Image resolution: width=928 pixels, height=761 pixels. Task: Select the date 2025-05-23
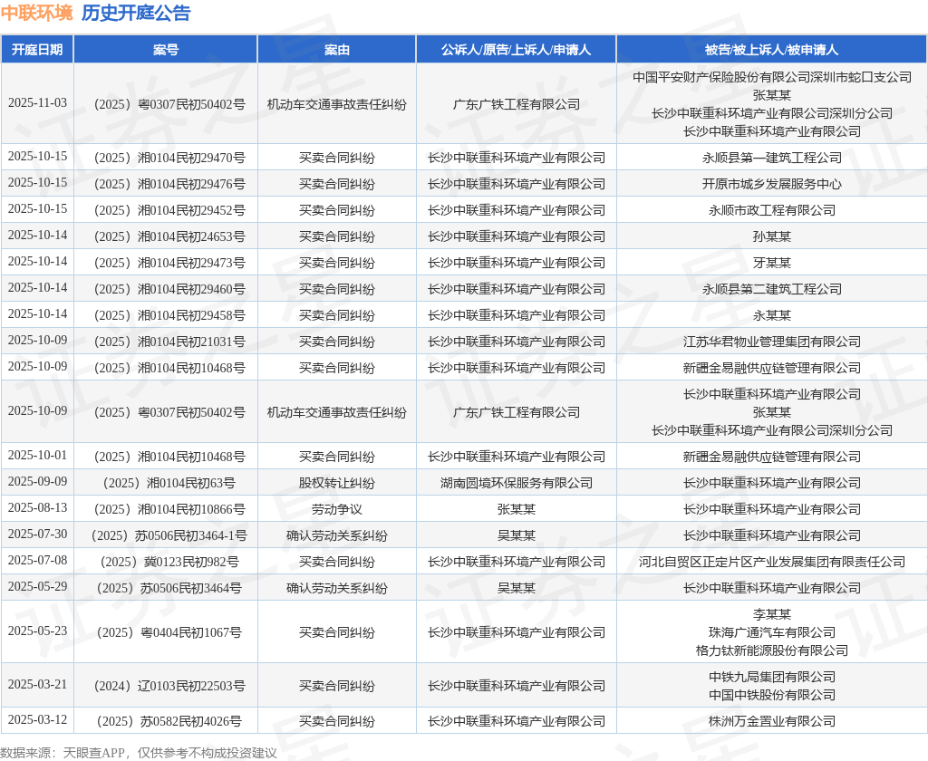pos(37,631)
